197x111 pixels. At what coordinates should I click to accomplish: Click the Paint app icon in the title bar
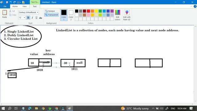(2, 2)
